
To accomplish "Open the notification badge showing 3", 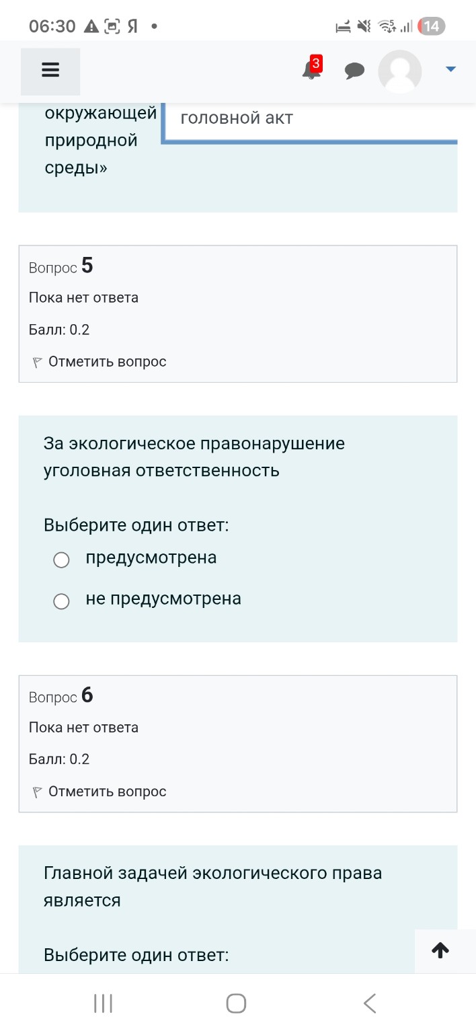I will [x=315, y=64].
